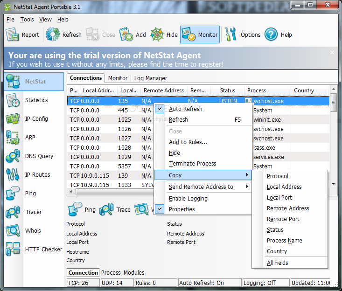Screen dimensions: 342x291
Task: Select the NetStat sidebar icon
Action: (13, 81)
